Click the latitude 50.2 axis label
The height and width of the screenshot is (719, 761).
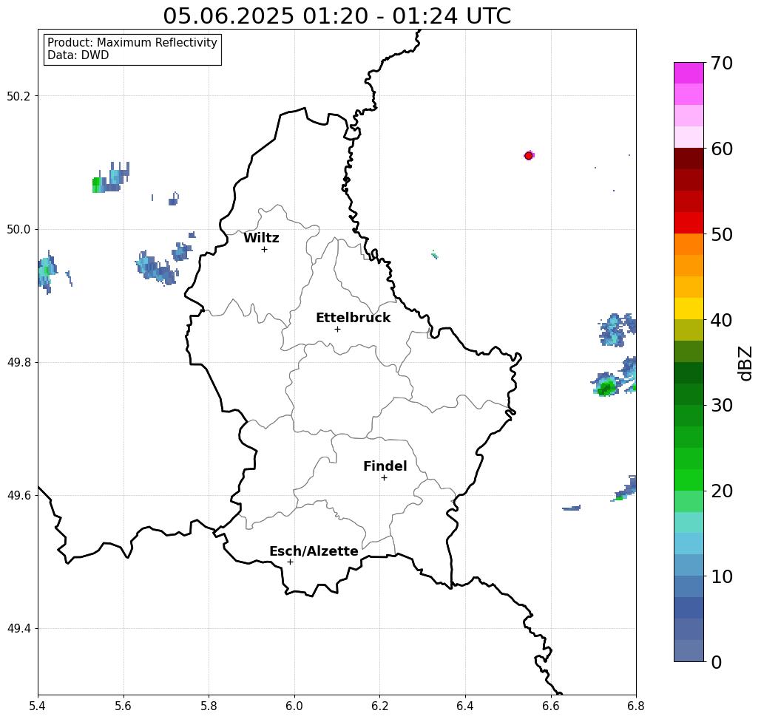tap(18, 96)
